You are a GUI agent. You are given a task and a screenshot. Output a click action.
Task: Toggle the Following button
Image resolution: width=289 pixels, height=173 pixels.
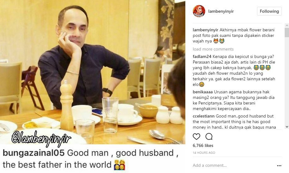coord(269,11)
